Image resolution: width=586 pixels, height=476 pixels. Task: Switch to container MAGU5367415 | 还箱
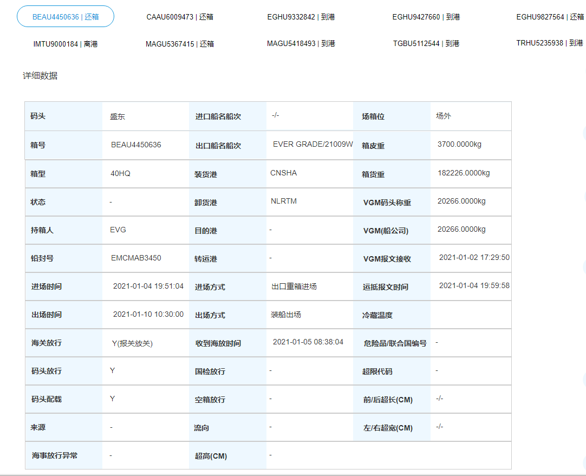point(180,44)
